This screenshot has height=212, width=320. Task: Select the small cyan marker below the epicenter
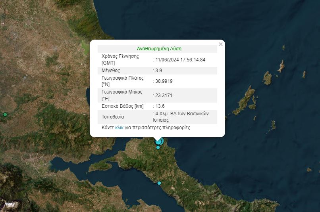pos(158,147)
